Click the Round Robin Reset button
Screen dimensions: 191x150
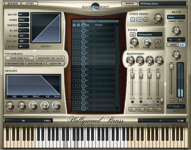(20, 58)
